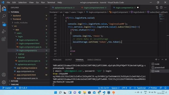Open File Explorer from taskbar
The width and height of the screenshot is (169, 95).
pyautogui.click(x=84, y=92)
